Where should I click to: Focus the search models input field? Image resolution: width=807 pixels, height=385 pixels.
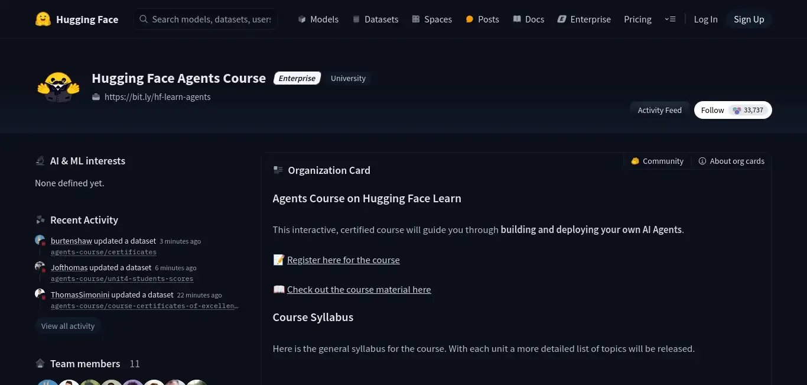206,20
